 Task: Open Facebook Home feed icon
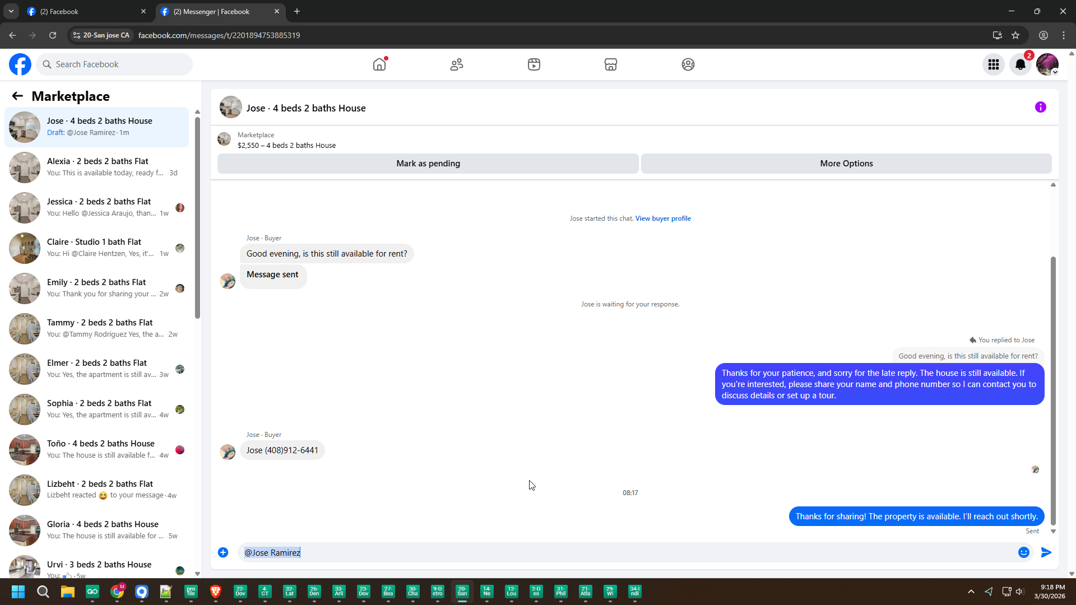379,64
